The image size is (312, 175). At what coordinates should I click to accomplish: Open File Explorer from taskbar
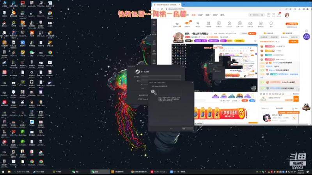click(x=9, y=172)
